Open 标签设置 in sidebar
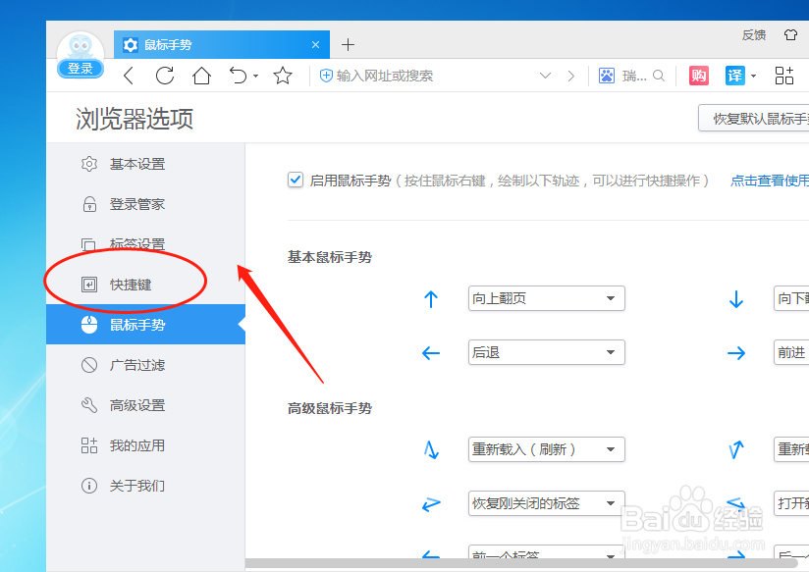809x572 pixels. 145,244
